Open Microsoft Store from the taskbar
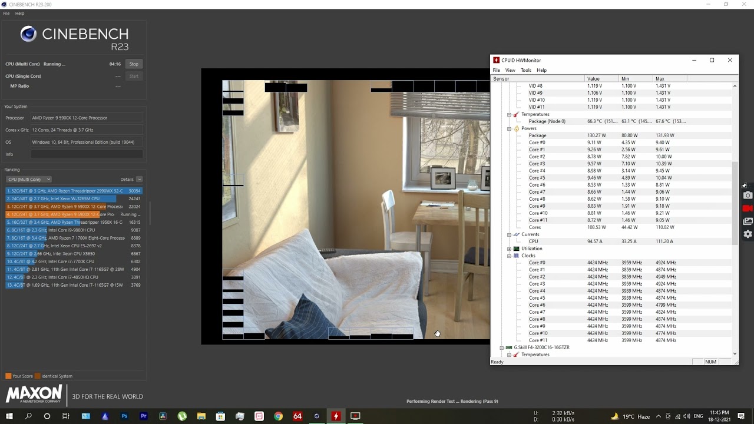This screenshot has height=424, width=754. (x=220, y=416)
